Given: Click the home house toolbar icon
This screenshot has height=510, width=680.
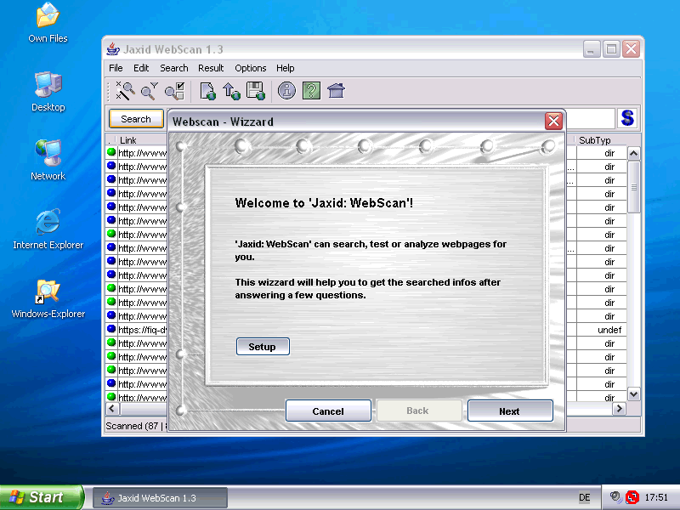Looking at the screenshot, I should click(x=336, y=91).
